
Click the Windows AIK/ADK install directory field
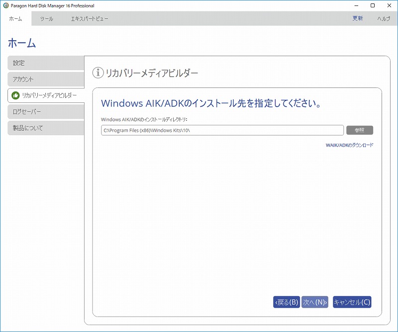click(222, 130)
